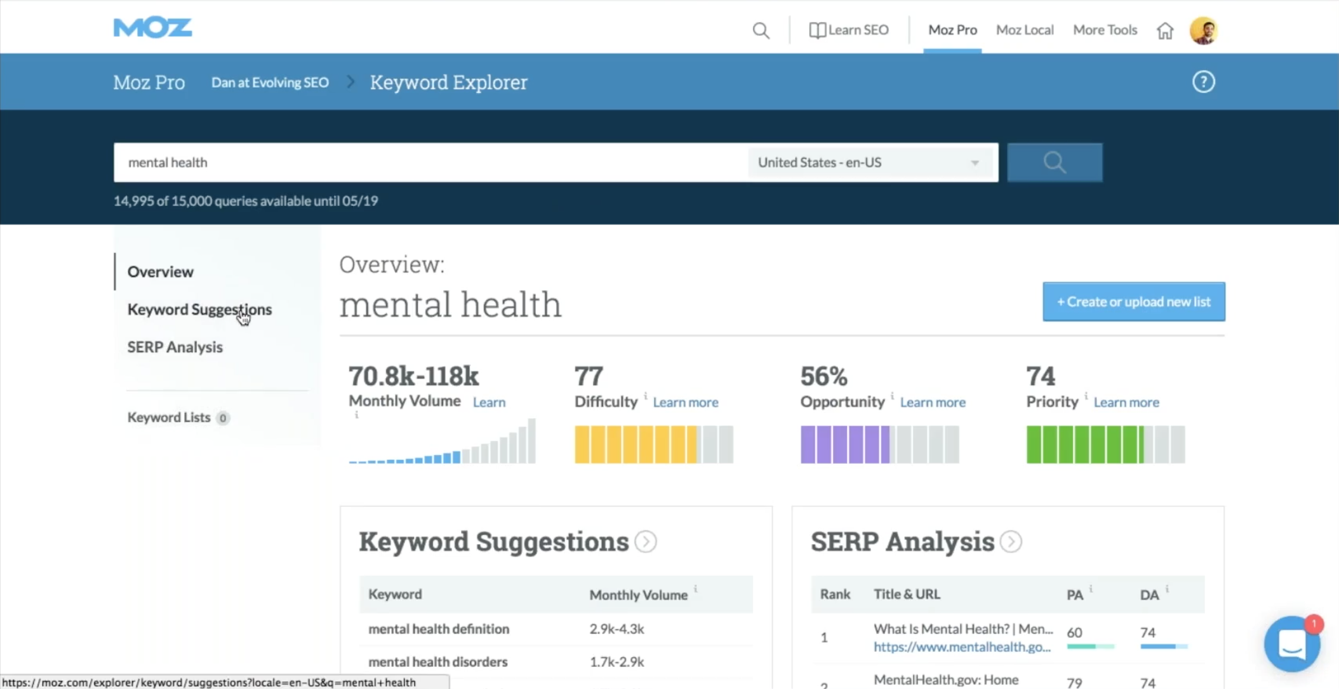
Task: Click the Moz logo
Action: coord(152,28)
